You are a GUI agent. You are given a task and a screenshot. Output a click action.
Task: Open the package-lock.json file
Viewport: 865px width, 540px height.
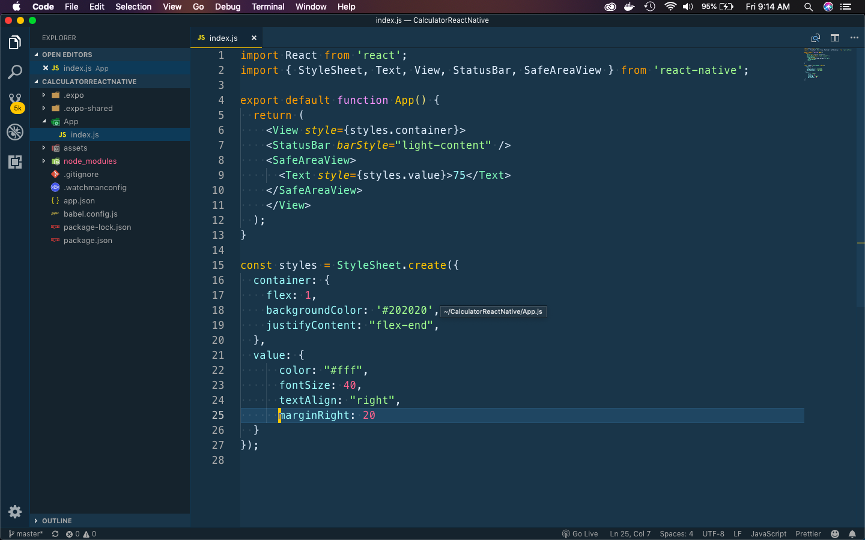point(110,227)
